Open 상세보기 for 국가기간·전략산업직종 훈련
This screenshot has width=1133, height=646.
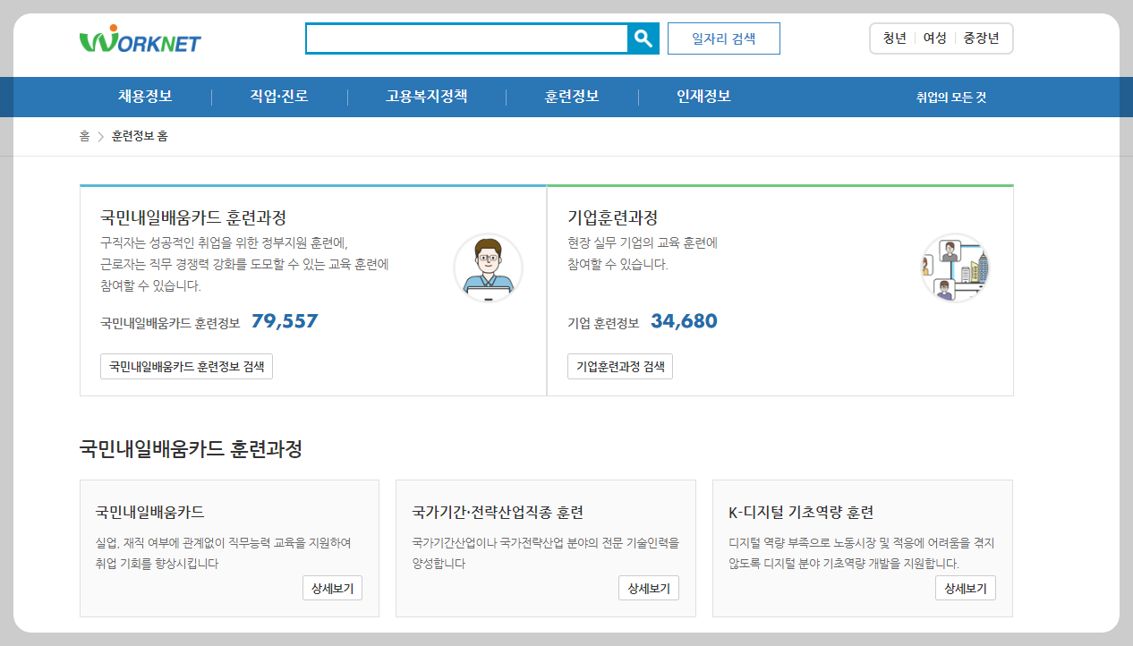tap(649, 588)
